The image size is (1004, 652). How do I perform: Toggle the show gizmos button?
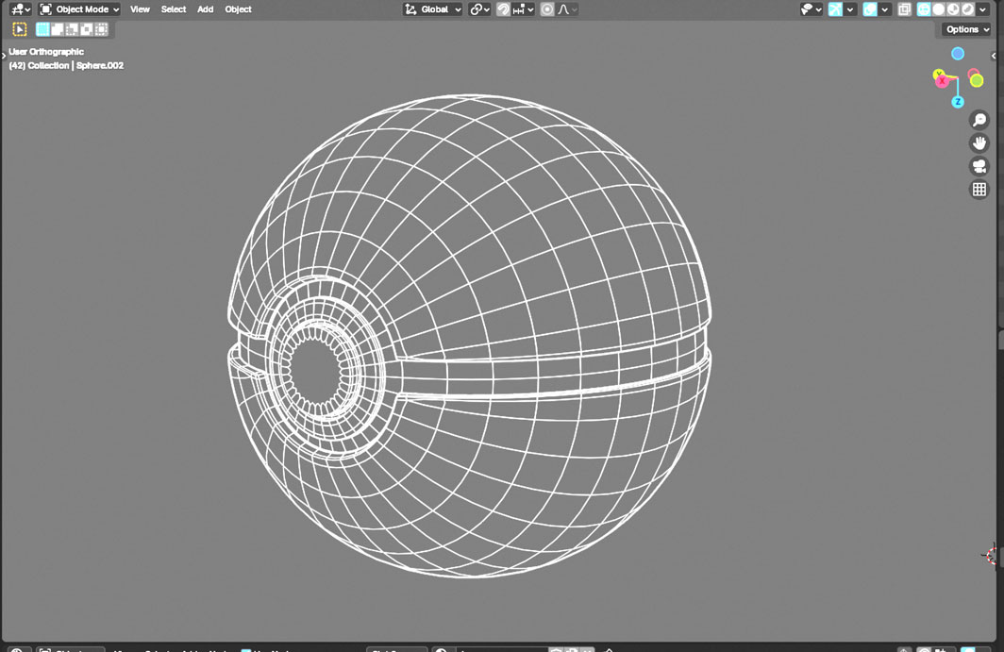pyautogui.click(x=835, y=9)
